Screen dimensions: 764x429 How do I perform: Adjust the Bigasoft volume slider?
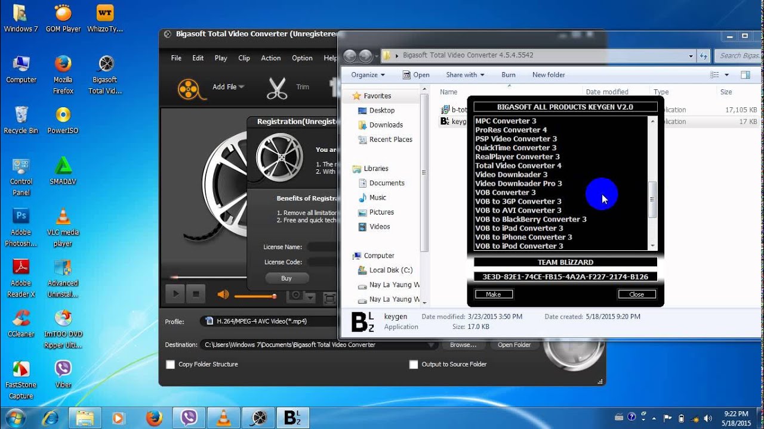tap(255, 296)
